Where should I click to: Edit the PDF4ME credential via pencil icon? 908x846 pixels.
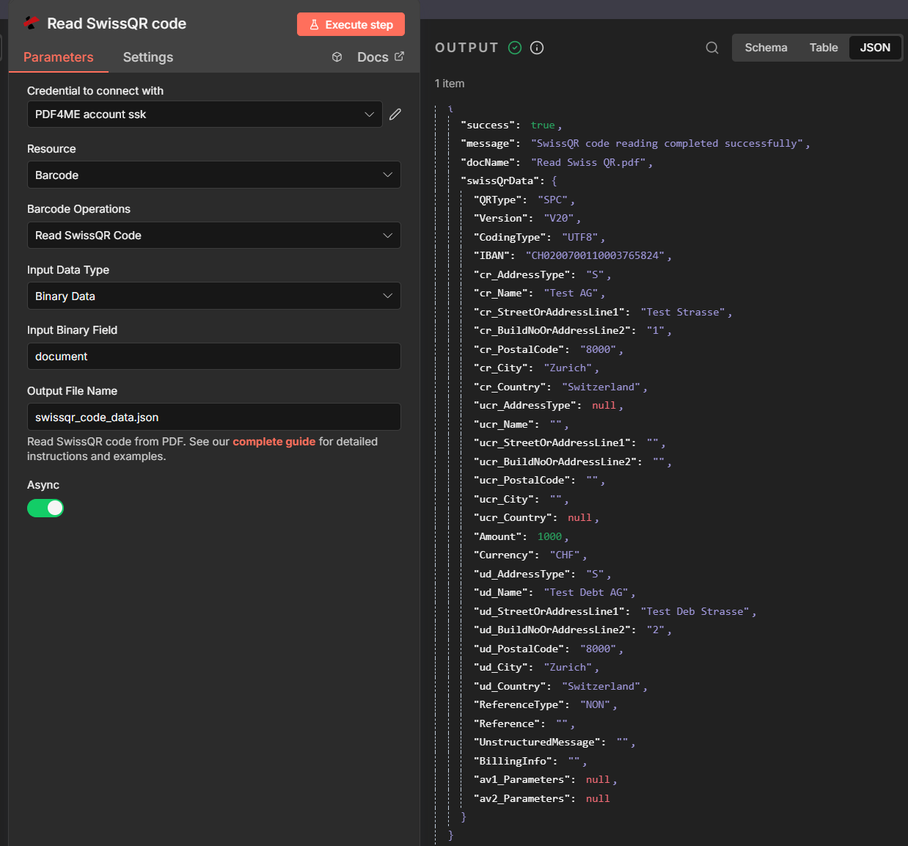(x=395, y=114)
